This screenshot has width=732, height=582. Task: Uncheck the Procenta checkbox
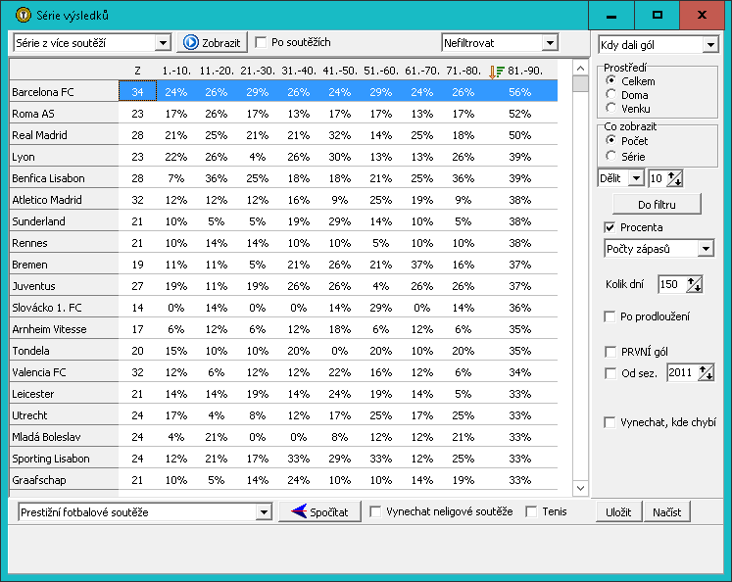(610, 227)
